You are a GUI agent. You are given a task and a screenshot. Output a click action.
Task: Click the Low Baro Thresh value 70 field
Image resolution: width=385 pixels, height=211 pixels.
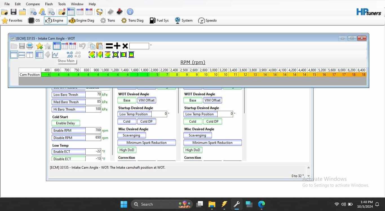(93, 94)
